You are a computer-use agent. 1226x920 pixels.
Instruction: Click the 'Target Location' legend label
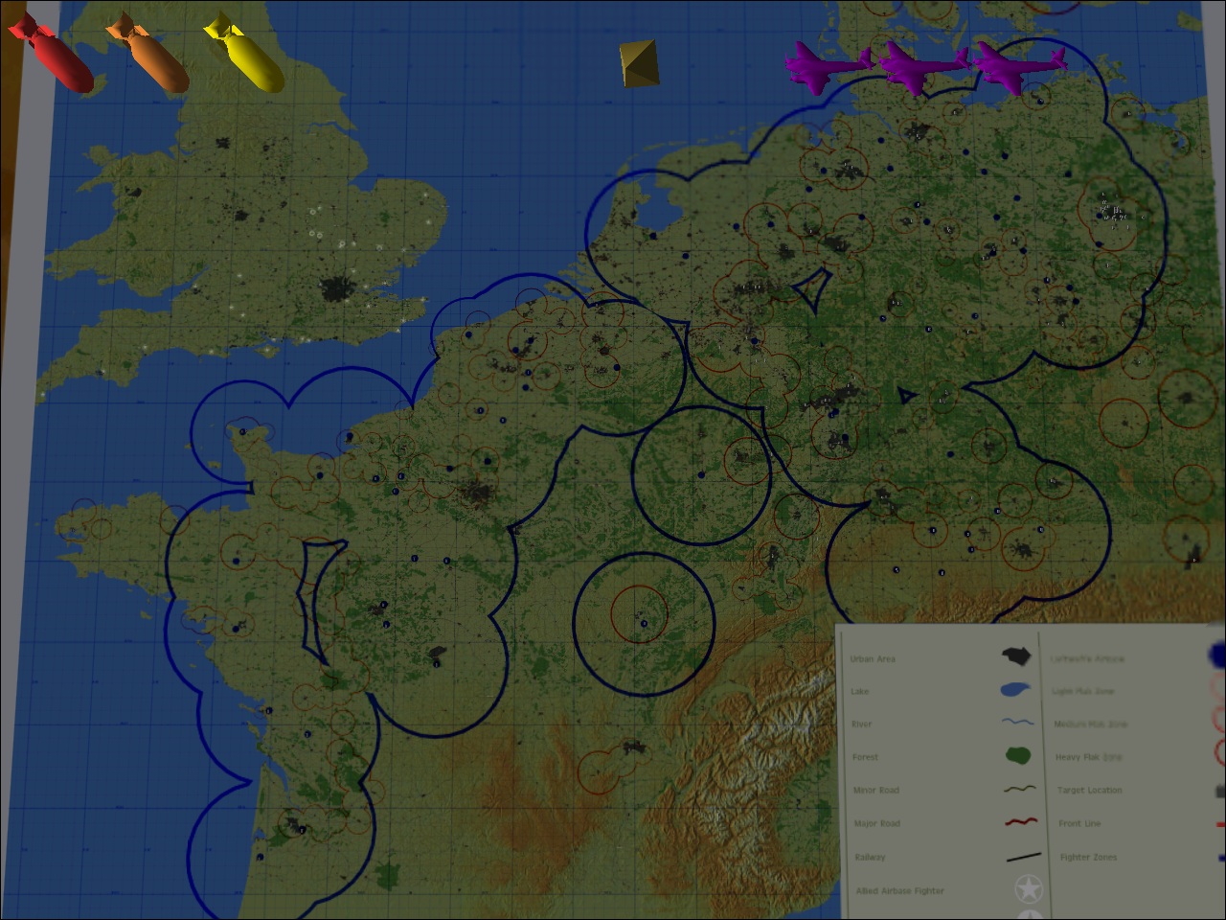1089,791
